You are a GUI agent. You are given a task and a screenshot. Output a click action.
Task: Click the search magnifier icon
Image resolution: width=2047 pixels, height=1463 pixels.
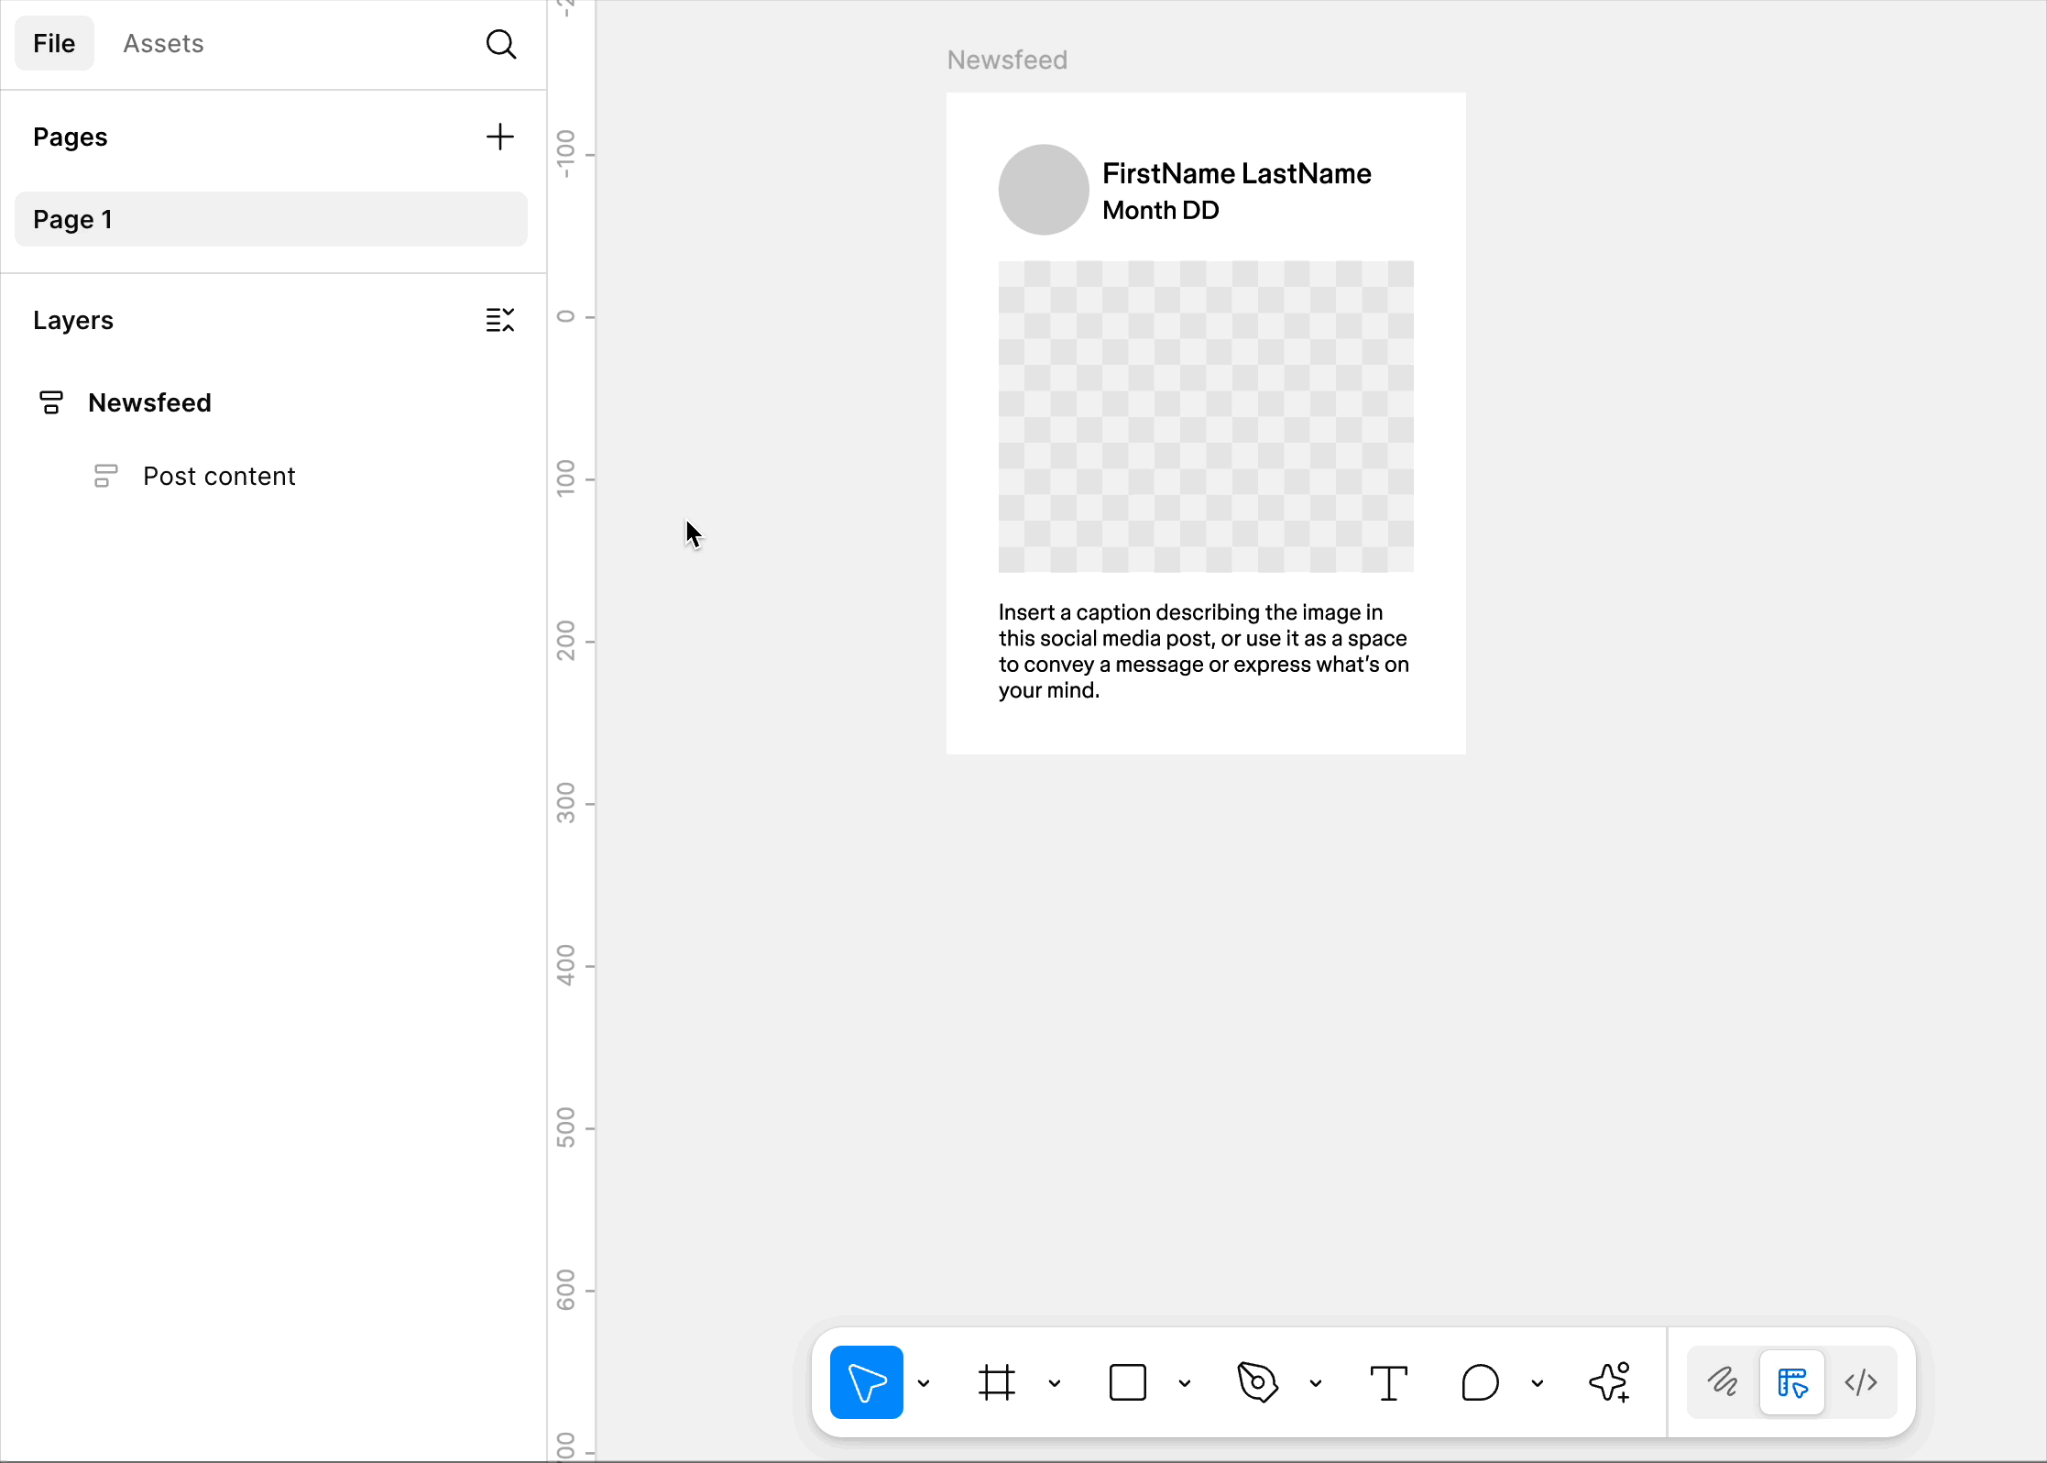pos(500,43)
